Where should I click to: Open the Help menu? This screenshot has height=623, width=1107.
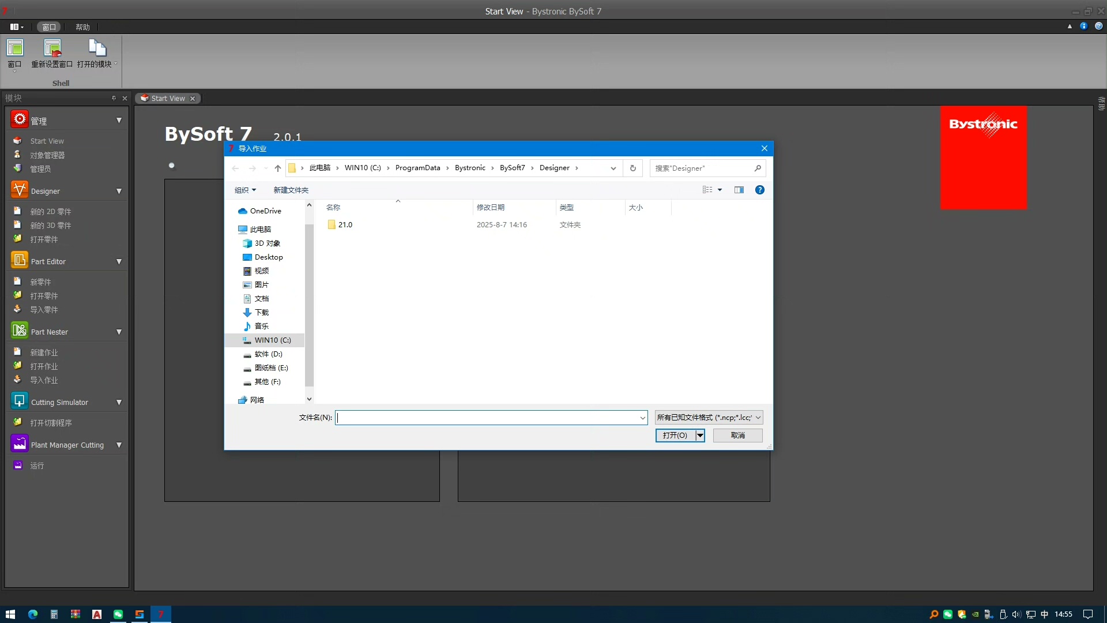tap(82, 27)
